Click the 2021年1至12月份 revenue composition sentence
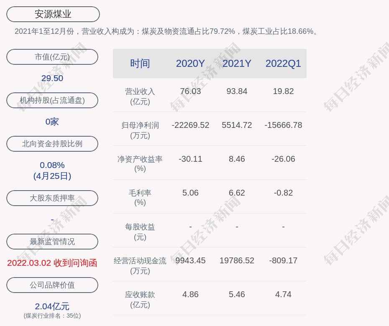 click(166, 31)
